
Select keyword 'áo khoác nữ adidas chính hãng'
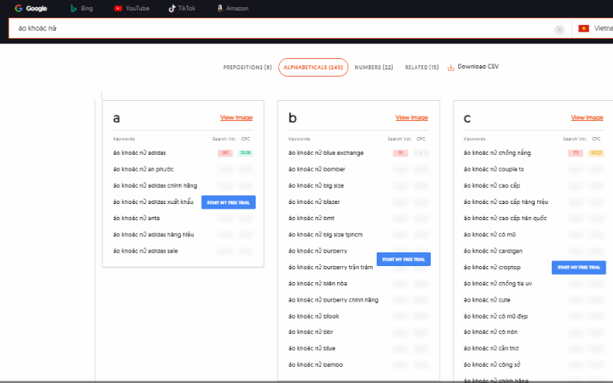pos(155,185)
